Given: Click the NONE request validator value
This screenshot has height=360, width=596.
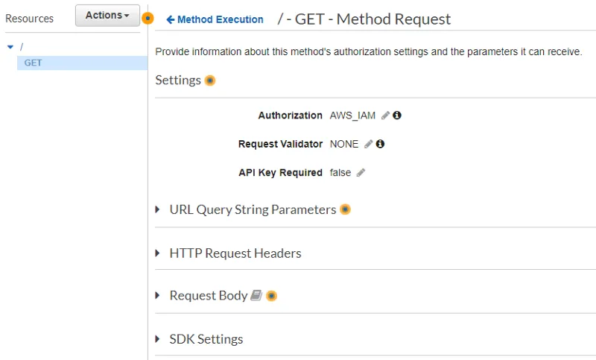Looking at the screenshot, I should click(344, 144).
